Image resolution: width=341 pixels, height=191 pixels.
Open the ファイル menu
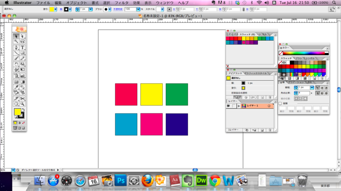[43, 3]
